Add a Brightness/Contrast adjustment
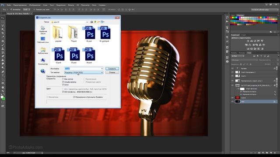The image size is (280, 157). pos(248,41)
